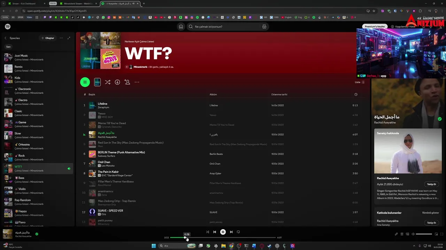Select the Sen filter chip
This screenshot has height=250, width=446.
(x=8, y=47)
